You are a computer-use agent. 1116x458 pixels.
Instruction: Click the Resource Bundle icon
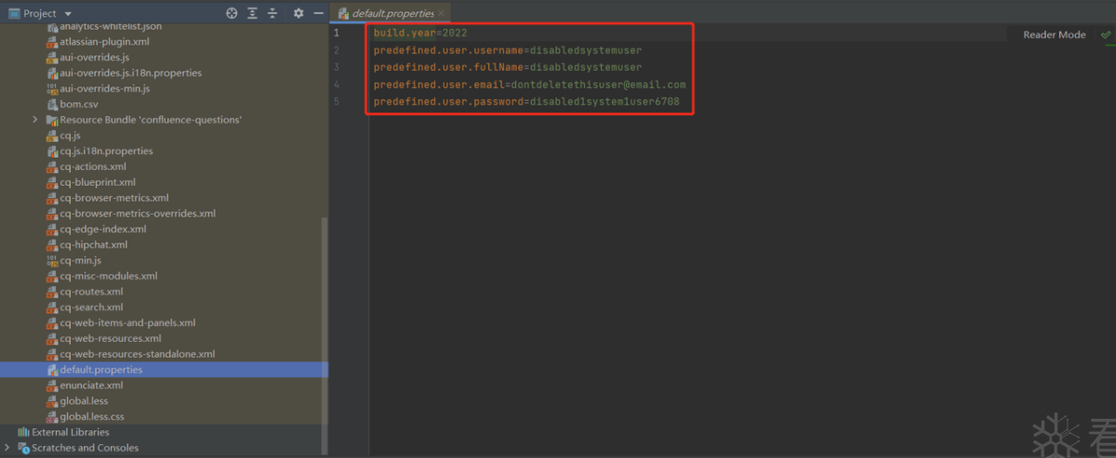51,120
